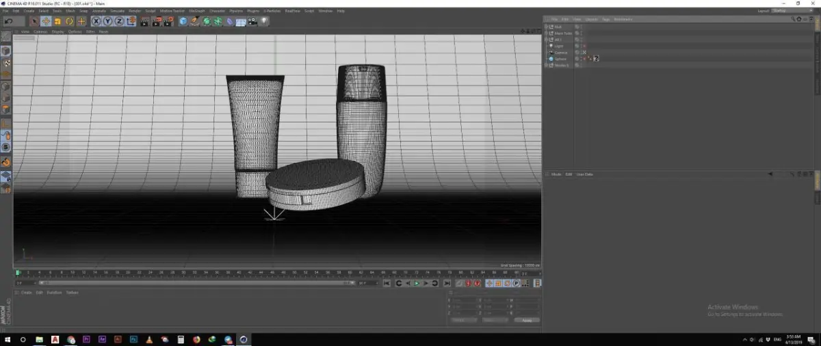Select the Light object row
This screenshot has width=821, height=346.
[558, 46]
